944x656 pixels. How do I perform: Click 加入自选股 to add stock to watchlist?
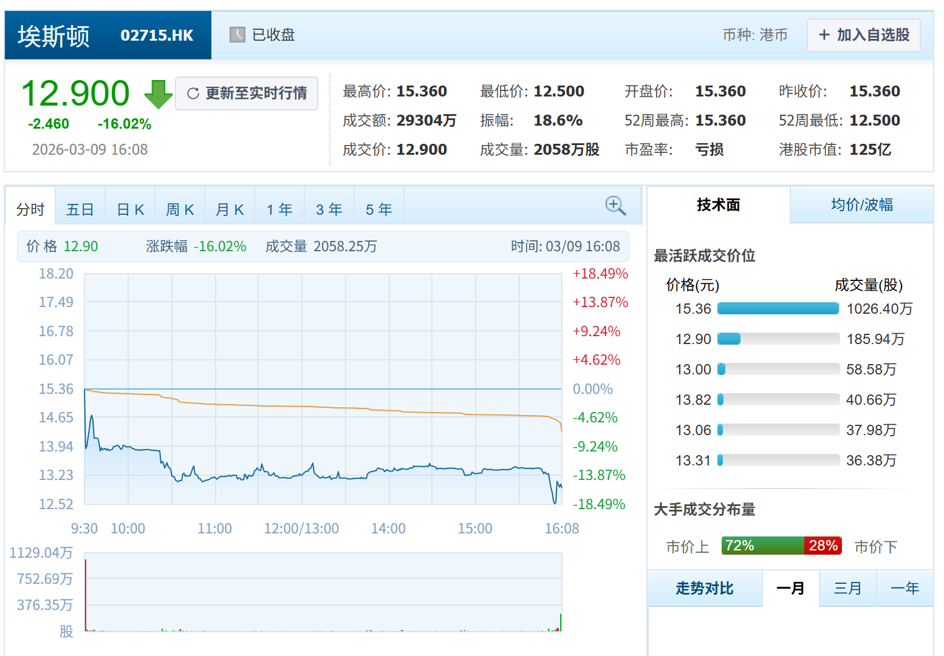pos(863,35)
